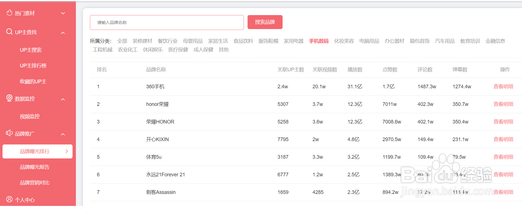Image resolution: width=522 pixels, height=209 pixels.
Task: Filter by 成人保健 category
Action: click(x=203, y=50)
